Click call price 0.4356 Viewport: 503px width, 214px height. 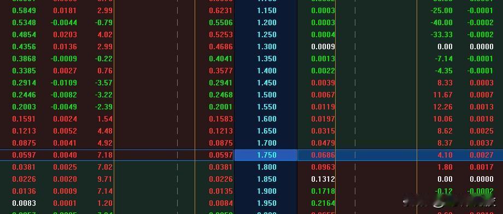(24, 47)
